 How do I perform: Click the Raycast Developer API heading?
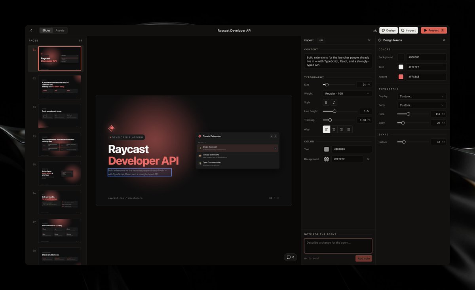point(143,155)
